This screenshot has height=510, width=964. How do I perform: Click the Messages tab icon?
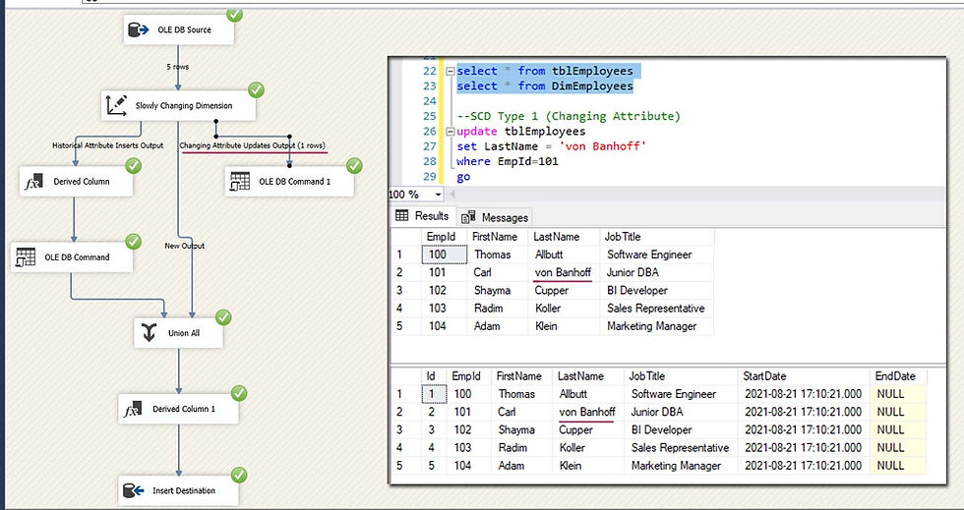(x=468, y=217)
